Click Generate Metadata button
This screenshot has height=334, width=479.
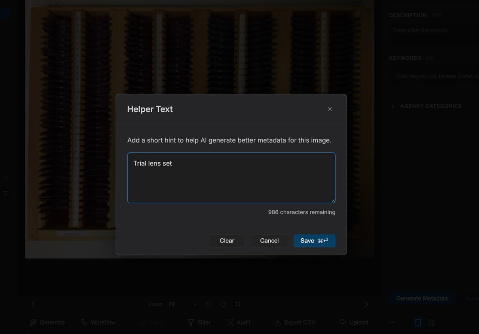[x=422, y=299]
